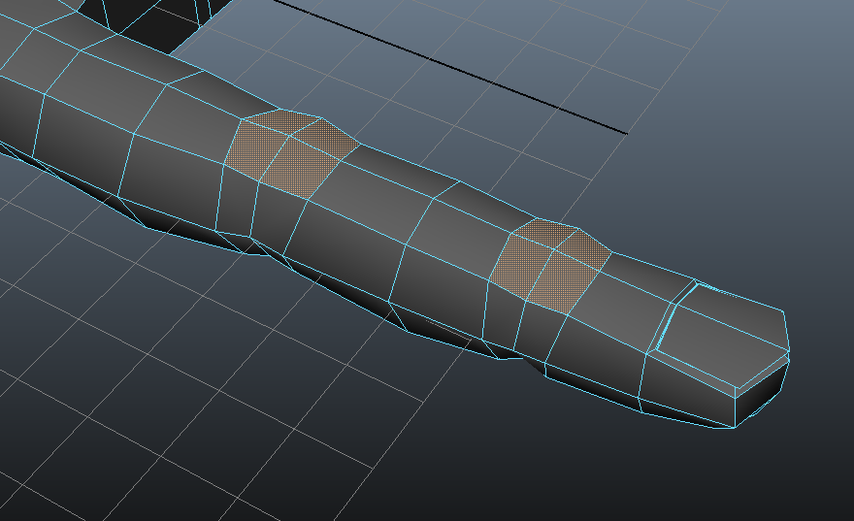Click the thick highlighted edge at the nail base

pyautogui.click(x=671, y=317)
